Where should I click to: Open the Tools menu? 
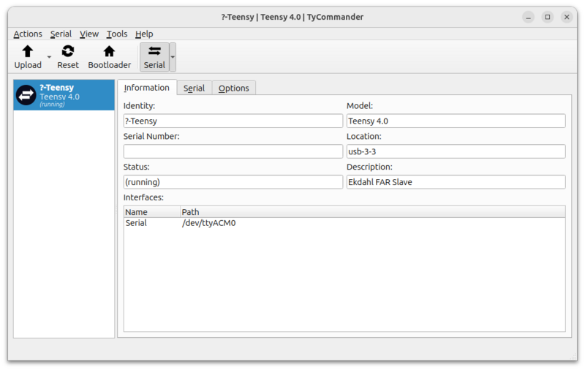coord(117,34)
